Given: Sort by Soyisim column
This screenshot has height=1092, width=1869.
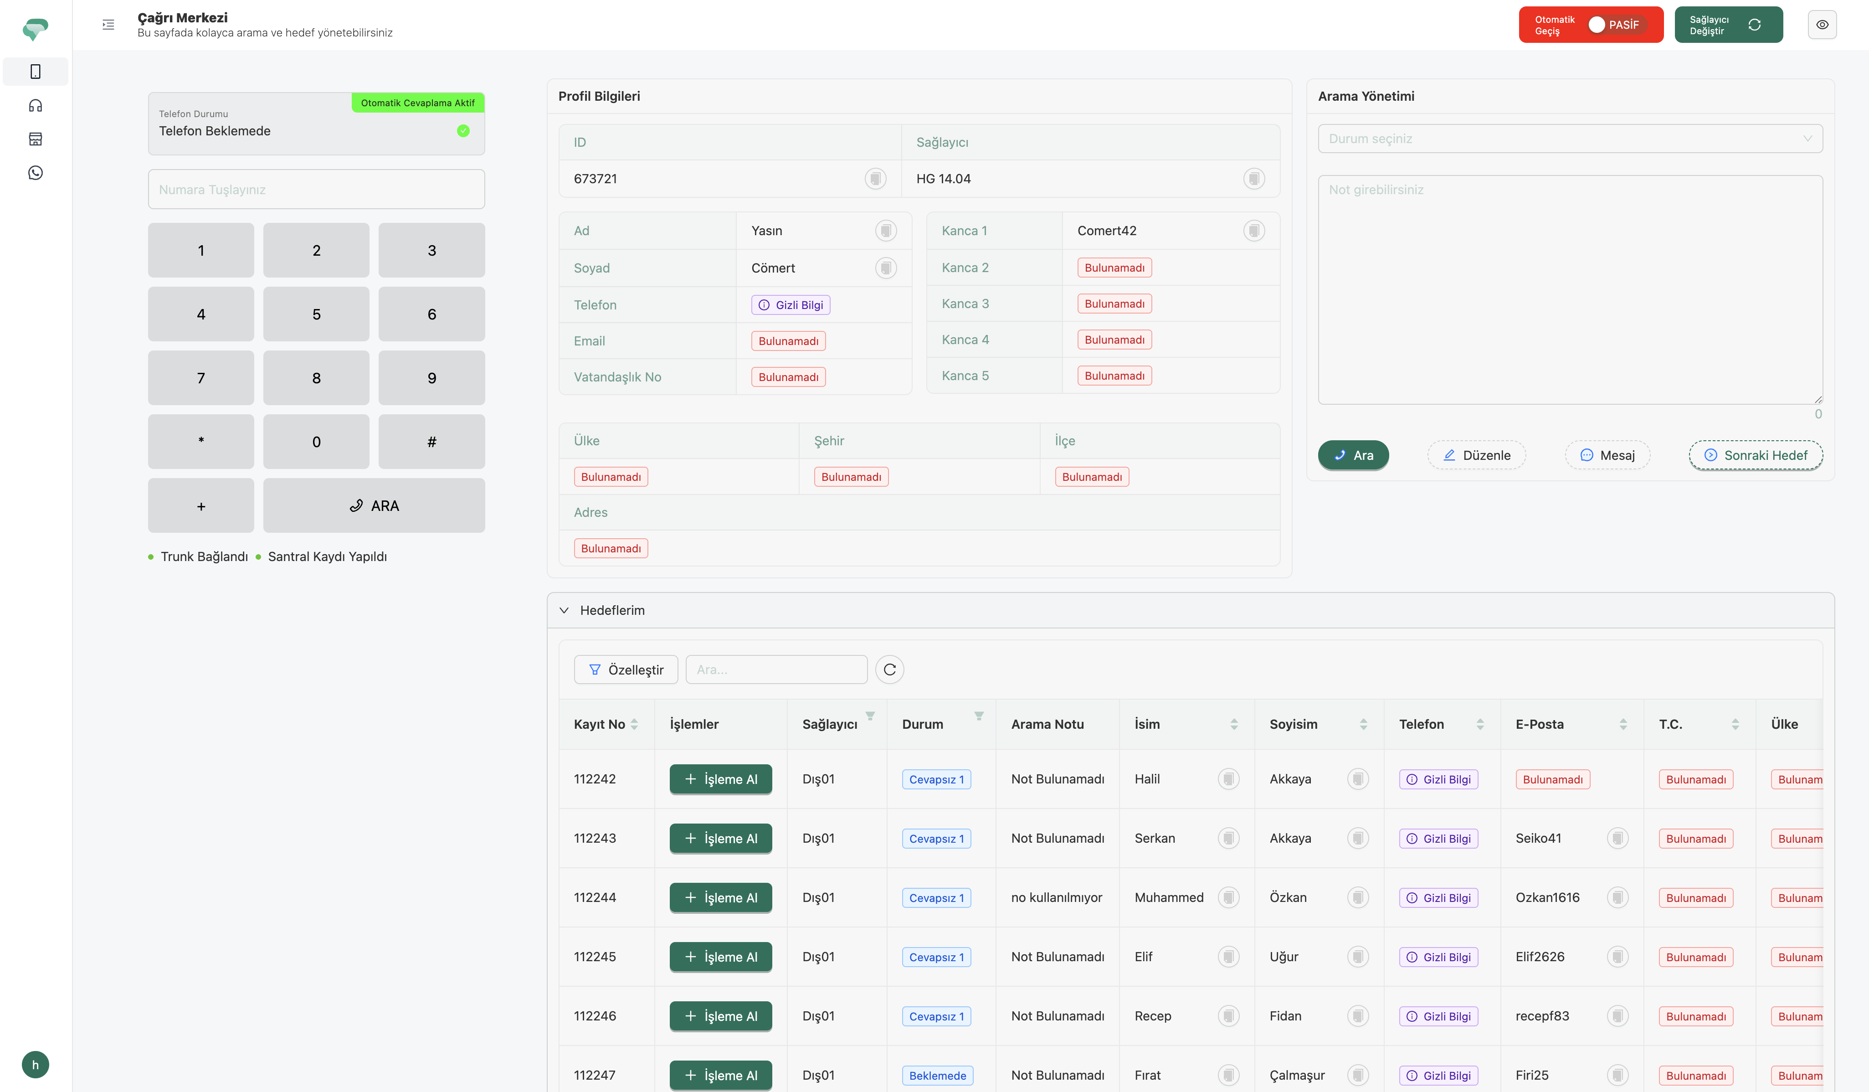Looking at the screenshot, I should [1363, 724].
